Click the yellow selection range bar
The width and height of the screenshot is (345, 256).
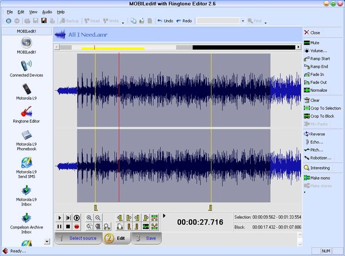coord(113,48)
